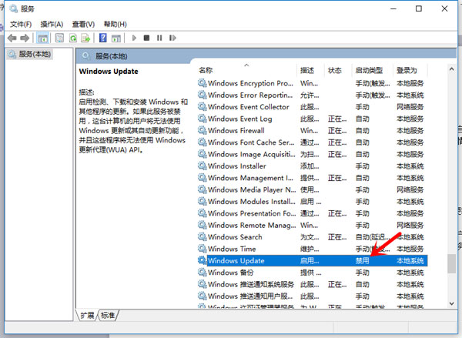The width and height of the screenshot is (462, 338).
Task: Open the 操作(A) menu
Action: (x=52, y=24)
